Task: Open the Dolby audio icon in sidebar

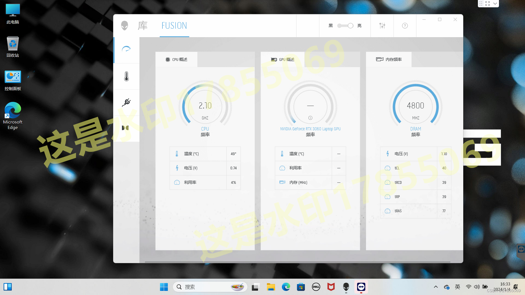Action: 125,128
